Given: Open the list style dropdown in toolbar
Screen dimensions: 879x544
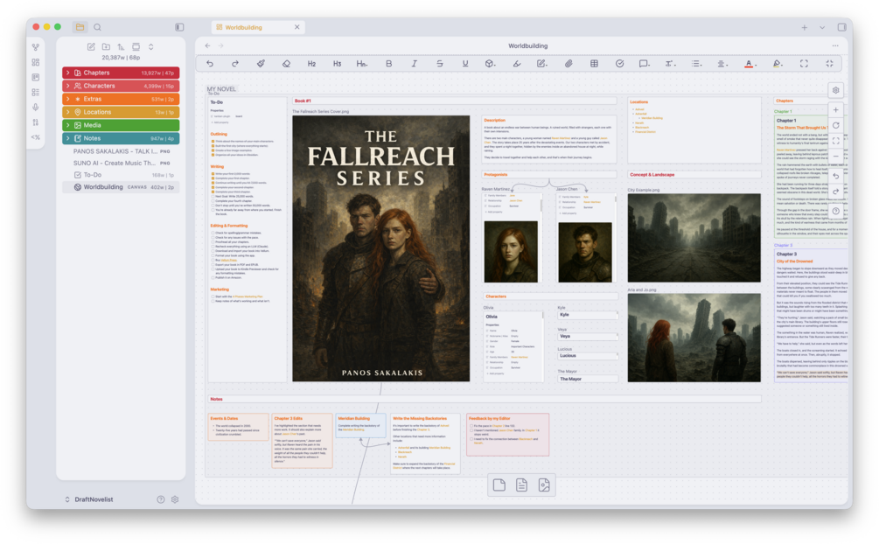Looking at the screenshot, I should (x=696, y=64).
